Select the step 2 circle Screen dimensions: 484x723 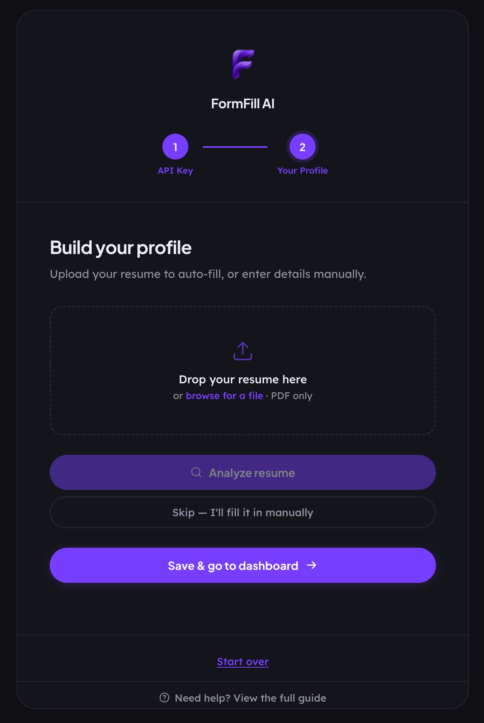[x=303, y=147]
